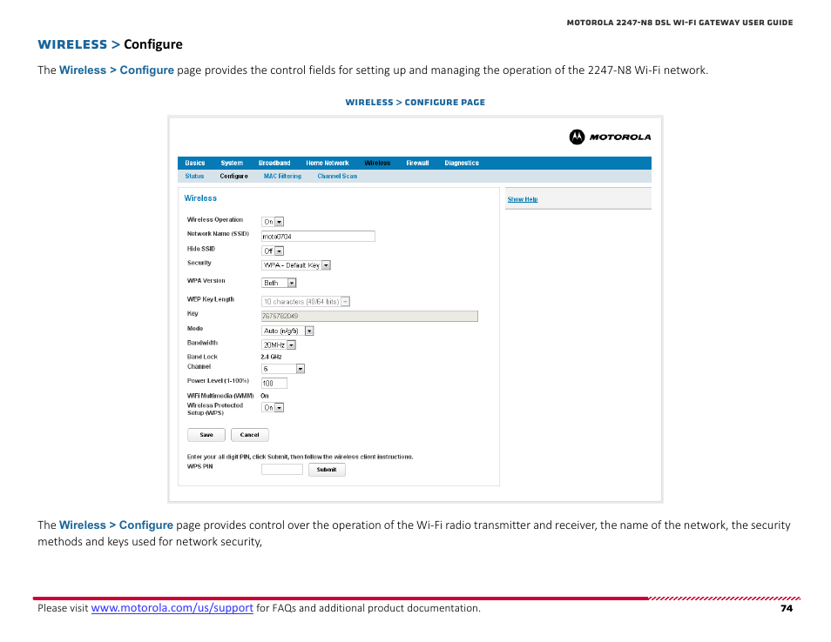Open the Diagnostics menu tab
Screen dimensions: 831x642
(462, 163)
